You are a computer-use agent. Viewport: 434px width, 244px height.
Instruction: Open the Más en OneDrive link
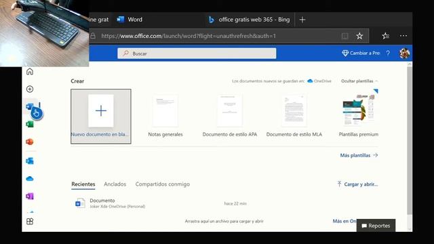pyautogui.click(x=344, y=221)
